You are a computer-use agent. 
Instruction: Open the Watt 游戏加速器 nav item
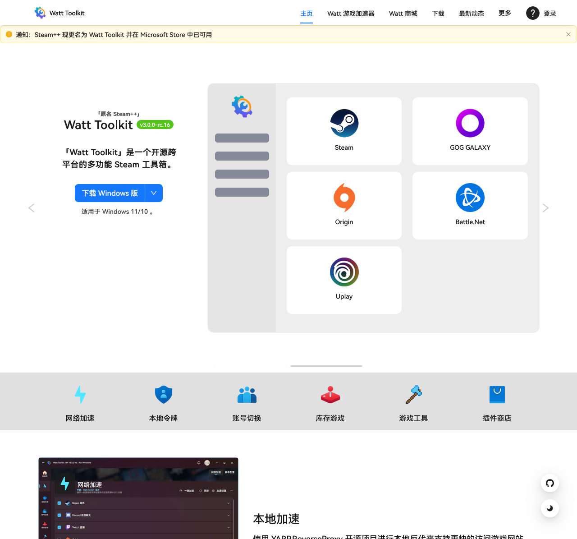click(351, 14)
